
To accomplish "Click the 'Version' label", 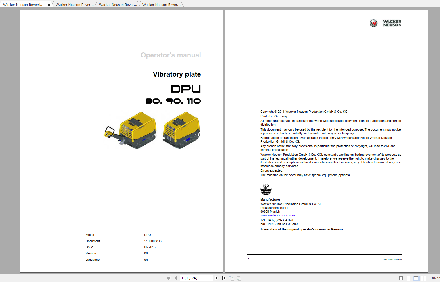I will pyautogui.click(x=91, y=253).
